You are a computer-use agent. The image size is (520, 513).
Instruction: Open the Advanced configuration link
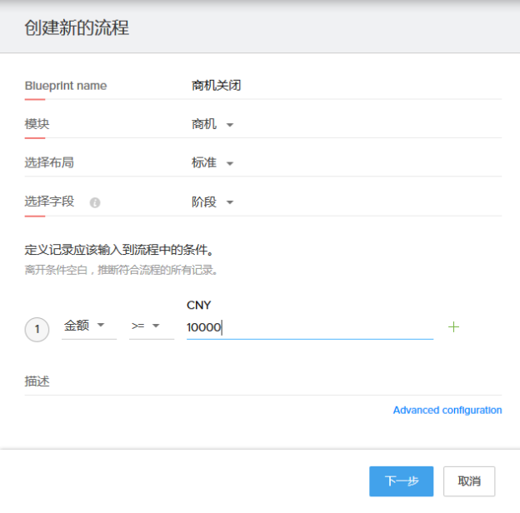point(447,410)
